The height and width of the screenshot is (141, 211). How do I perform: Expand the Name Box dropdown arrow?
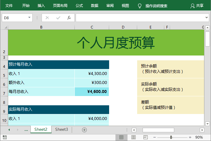point(29,17)
